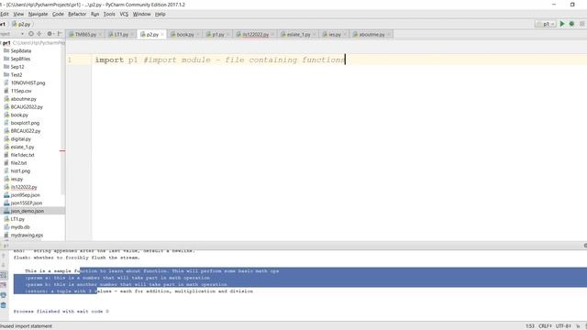Viewport: 587px width, 330px height.
Task: Select 10NOVHIST.png in project tree
Action: coord(25,82)
